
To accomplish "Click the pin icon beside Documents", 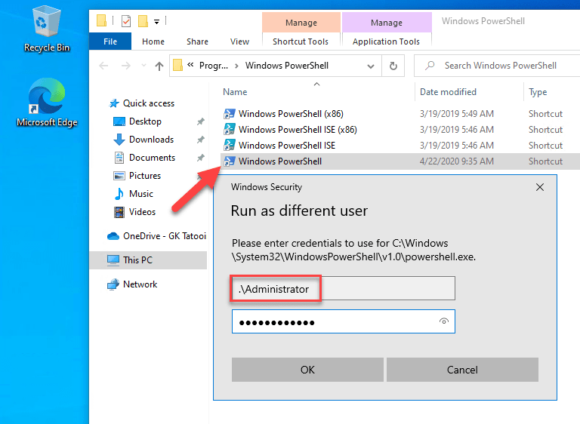I will pos(200,158).
